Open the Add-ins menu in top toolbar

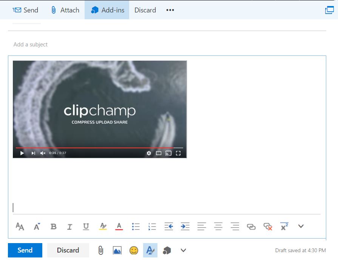(x=107, y=10)
